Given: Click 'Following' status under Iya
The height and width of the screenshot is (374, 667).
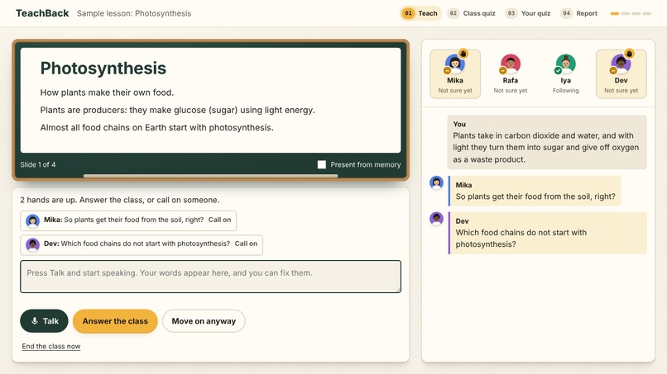Looking at the screenshot, I should tap(566, 91).
